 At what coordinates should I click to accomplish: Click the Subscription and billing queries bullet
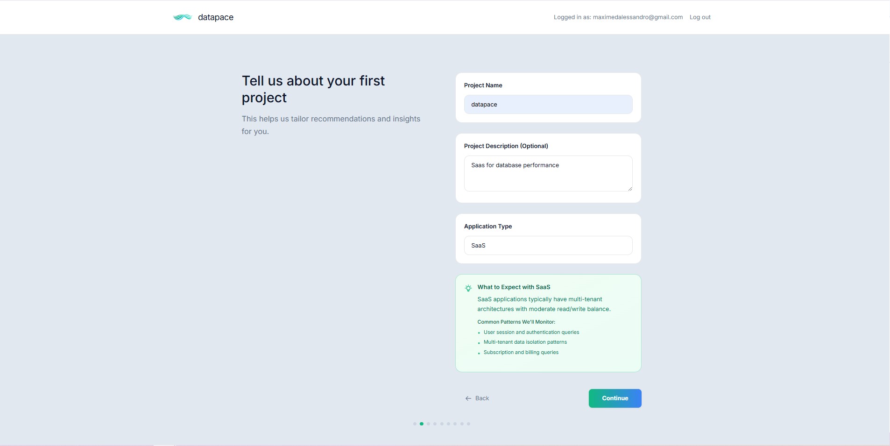tap(521, 352)
